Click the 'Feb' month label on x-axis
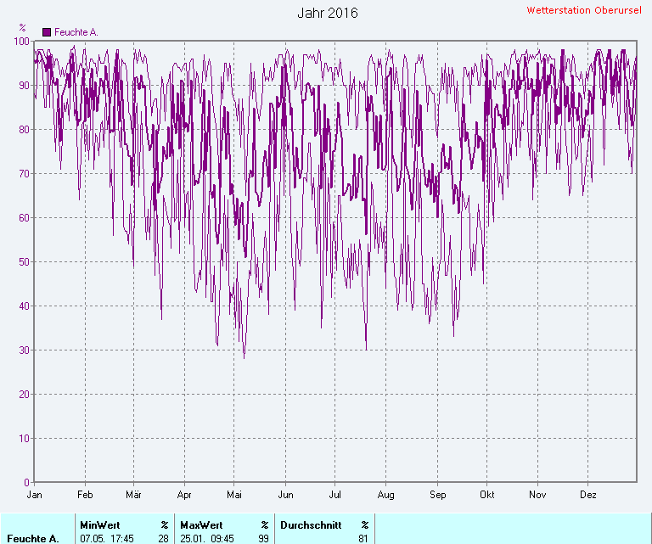The width and height of the screenshot is (652, 544). (85, 495)
